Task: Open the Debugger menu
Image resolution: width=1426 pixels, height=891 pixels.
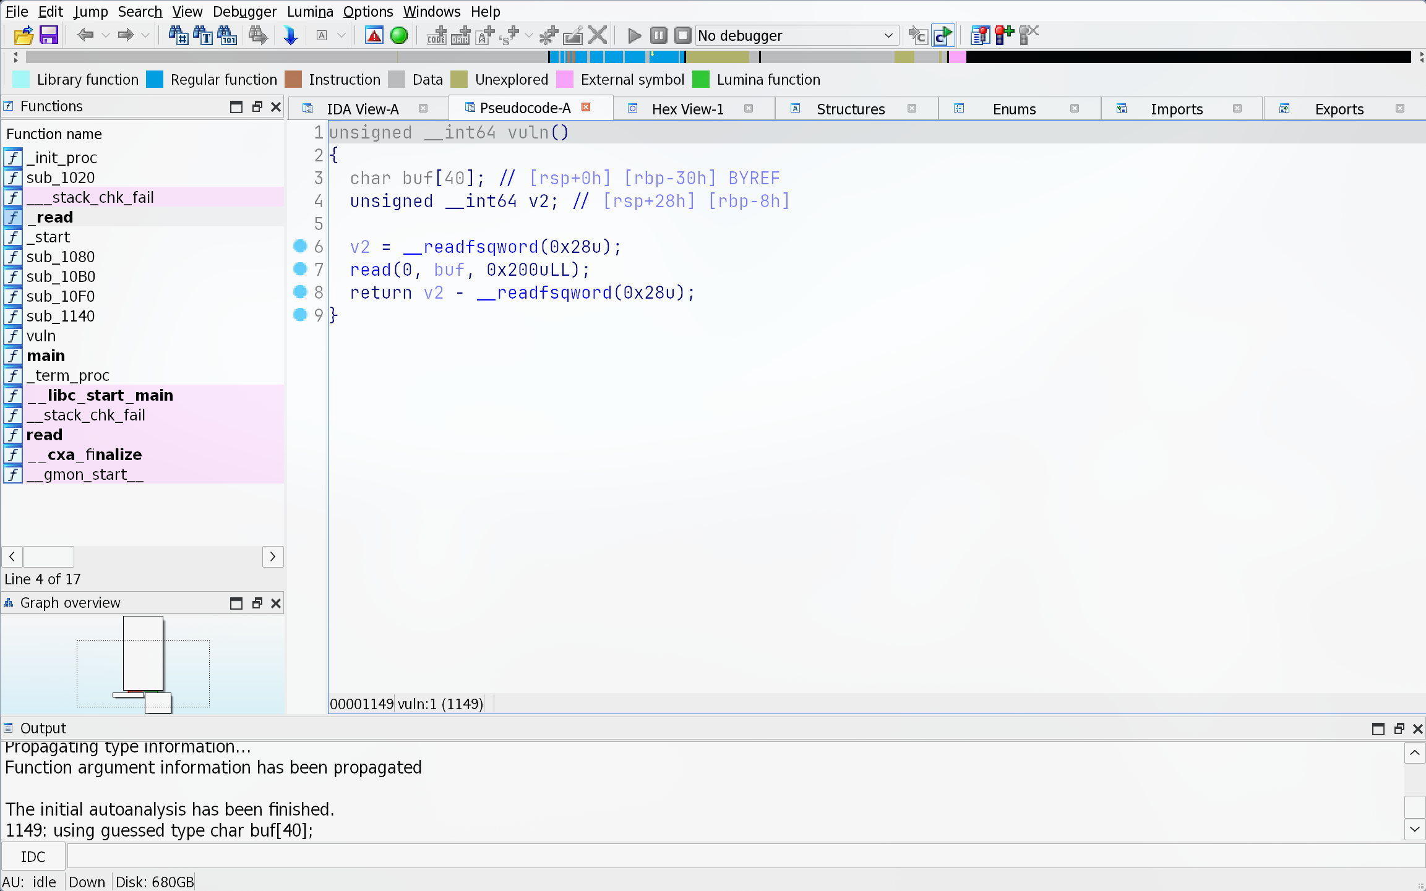Action: coord(244,11)
